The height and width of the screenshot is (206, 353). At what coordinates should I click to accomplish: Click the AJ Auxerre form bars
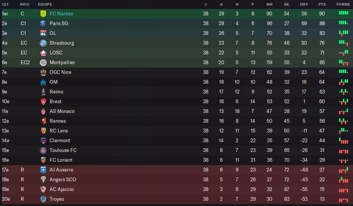(x=343, y=170)
